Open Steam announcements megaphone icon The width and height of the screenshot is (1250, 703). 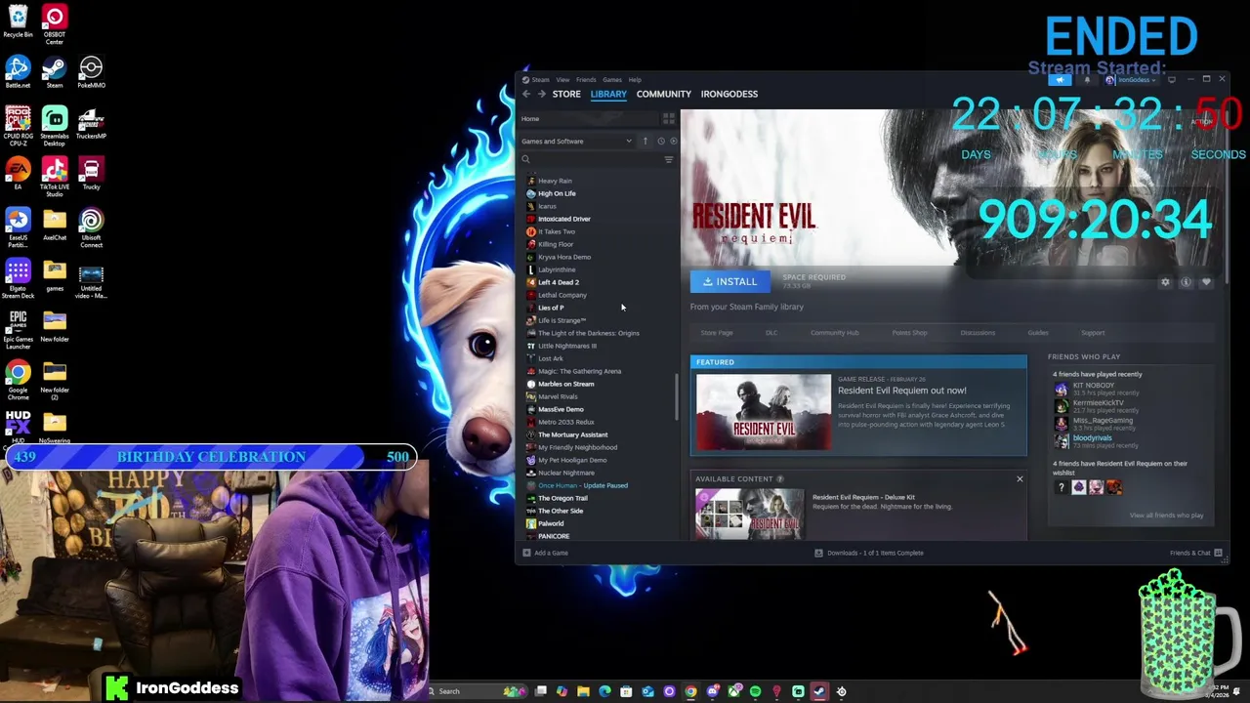[x=1060, y=80]
